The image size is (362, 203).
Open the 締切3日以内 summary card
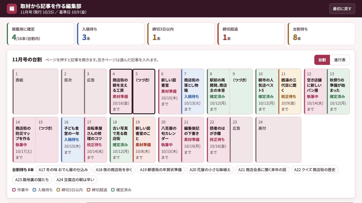181,34
